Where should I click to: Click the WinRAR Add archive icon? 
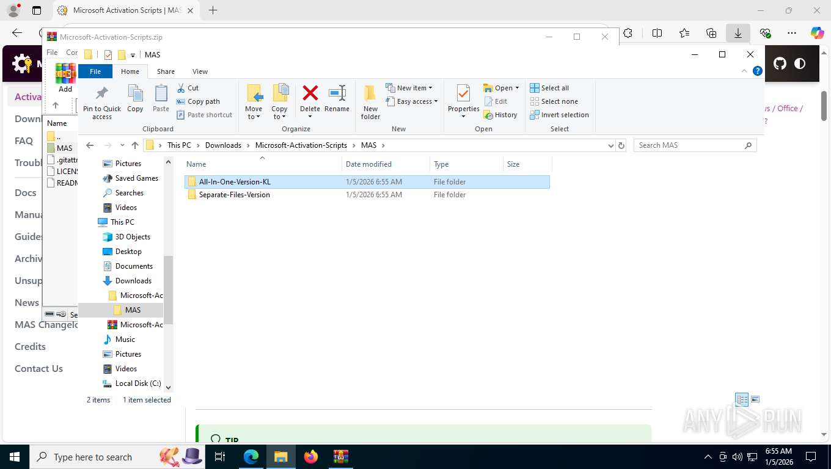coord(65,78)
